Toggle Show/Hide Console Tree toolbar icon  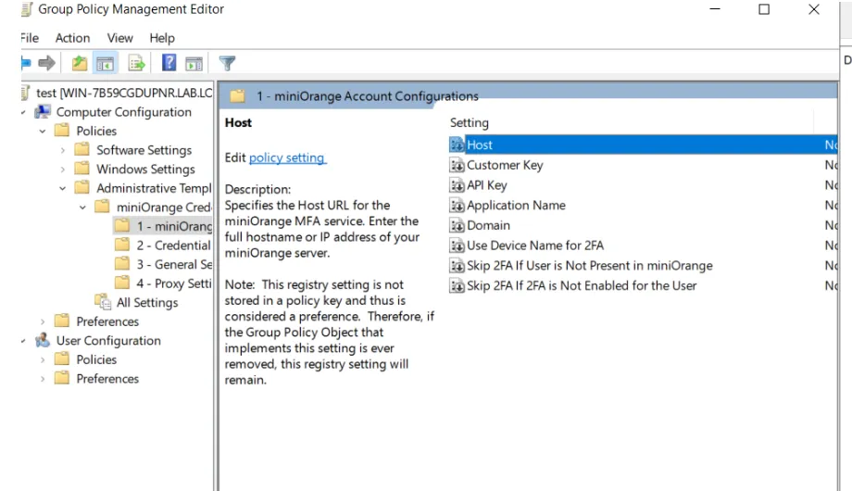105,64
